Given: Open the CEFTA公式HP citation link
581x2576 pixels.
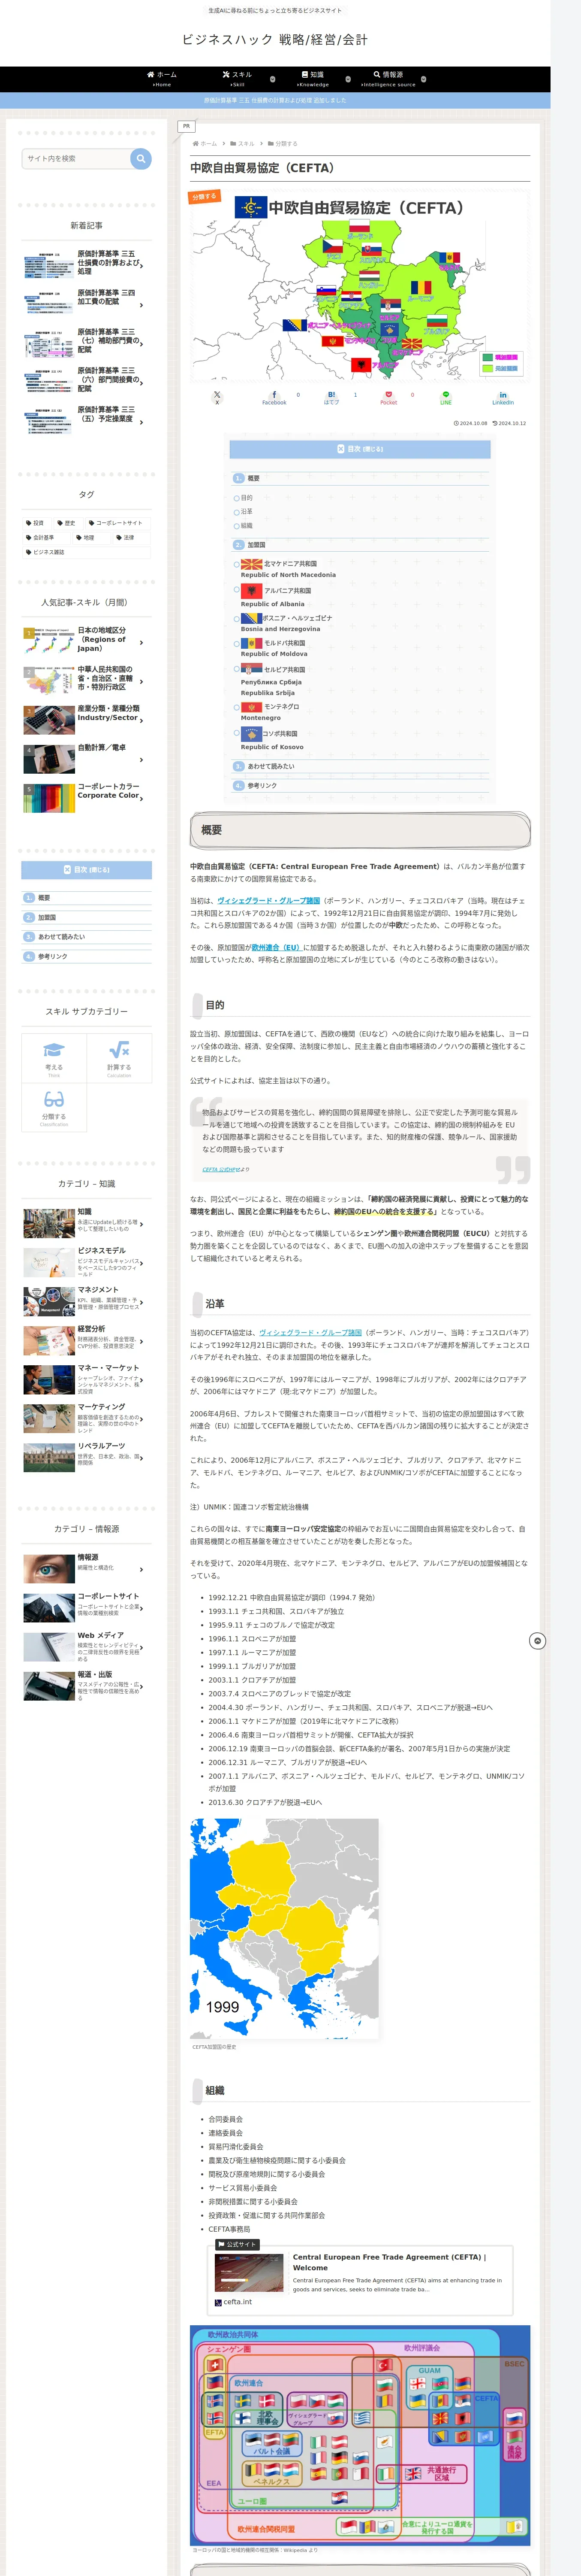Looking at the screenshot, I should click(x=221, y=1169).
